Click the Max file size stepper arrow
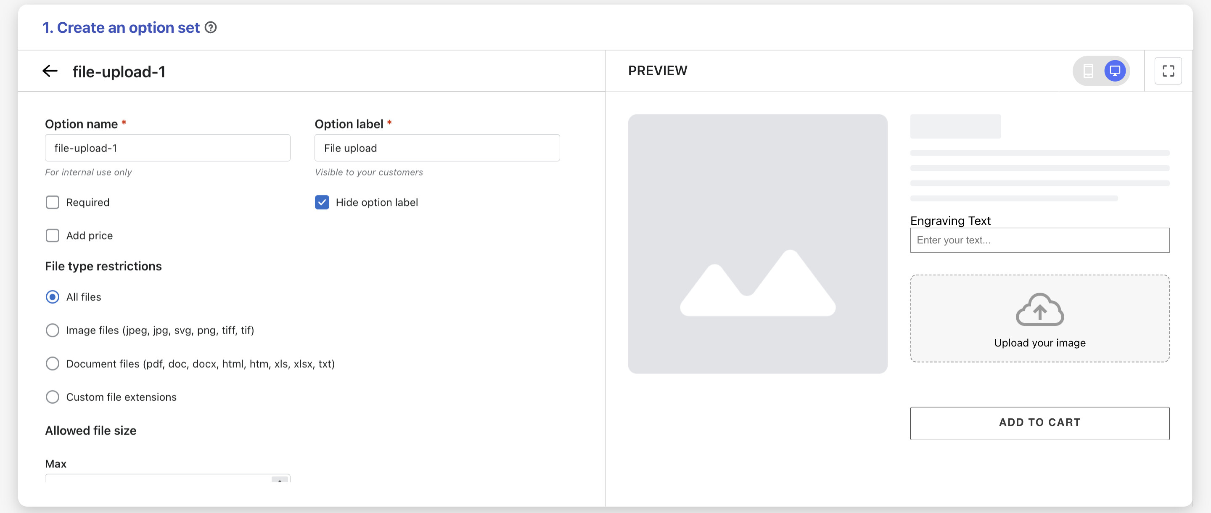Viewport: 1211px width, 513px height. pos(280,480)
